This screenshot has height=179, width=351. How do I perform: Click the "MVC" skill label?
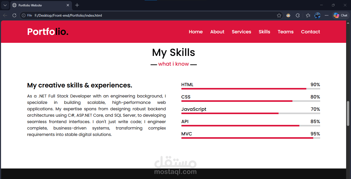tap(187, 134)
